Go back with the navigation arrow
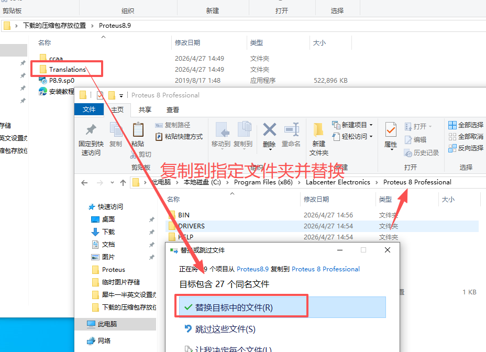The image size is (486, 352). [x=84, y=183]
